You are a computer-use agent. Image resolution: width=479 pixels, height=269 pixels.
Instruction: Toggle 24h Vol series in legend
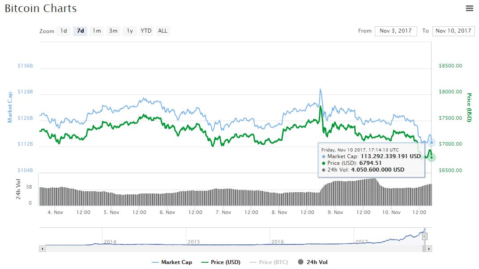(x=313, y=262)
